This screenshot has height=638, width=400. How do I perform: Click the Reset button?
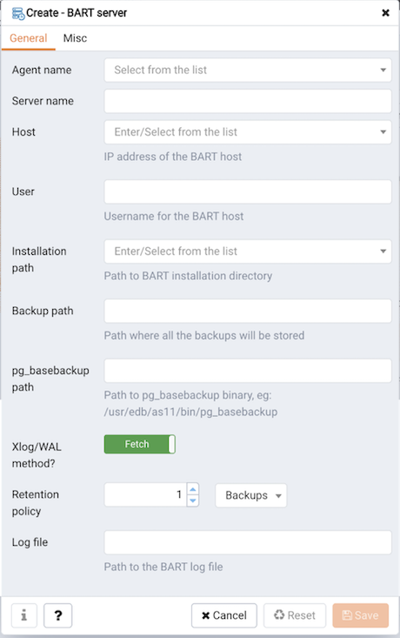tap(295, 615)
